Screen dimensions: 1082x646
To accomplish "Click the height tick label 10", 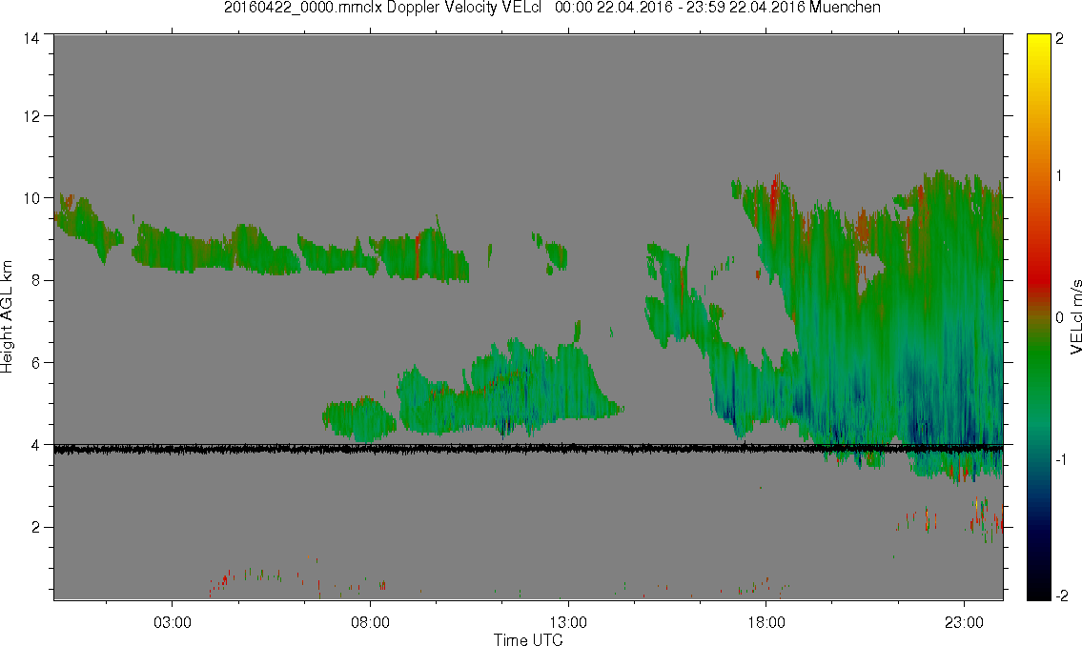I will (x=31, y=198).
